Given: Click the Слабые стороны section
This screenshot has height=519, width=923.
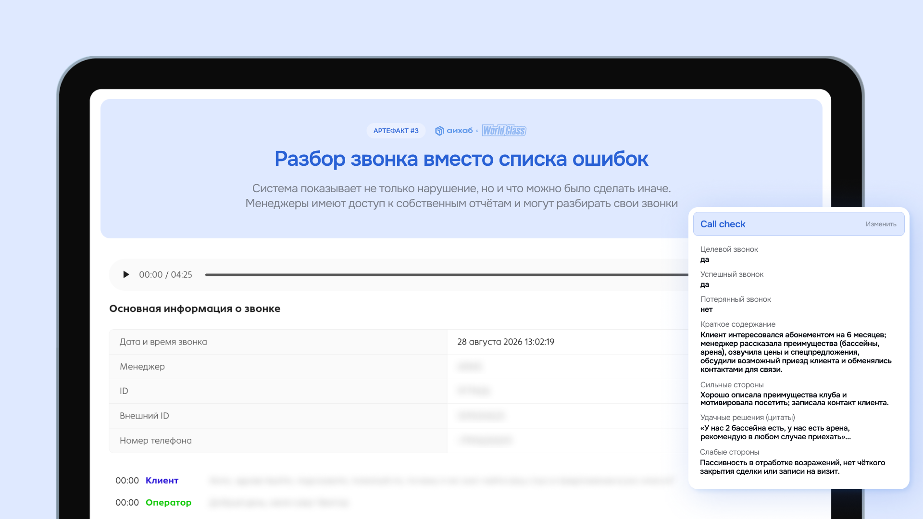Looking at the screenshot, I should (x=792, y=462).
